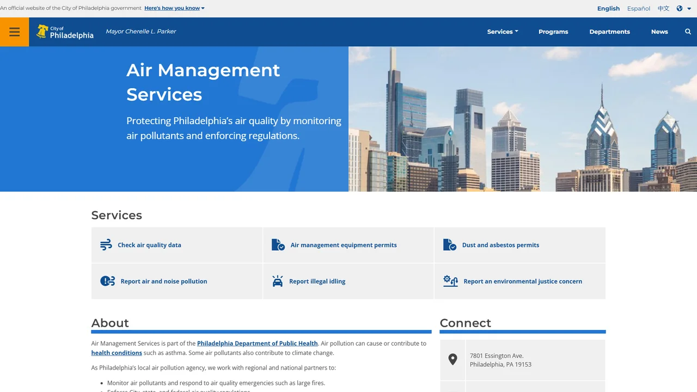Image resolution: width=697 pixels, height=392 pixels.
Task: Follow Philadelphia Department of Public Health link
Action: click(257, 344)
